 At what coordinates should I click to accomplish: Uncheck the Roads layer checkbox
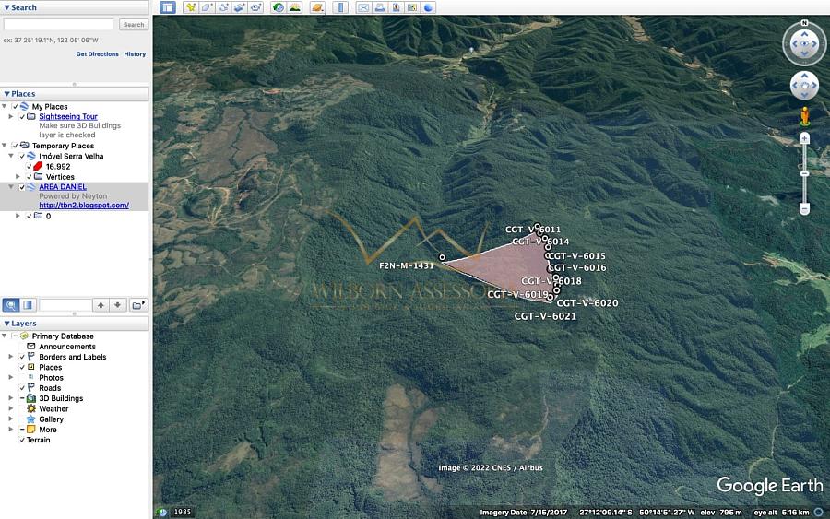(22, 388)
